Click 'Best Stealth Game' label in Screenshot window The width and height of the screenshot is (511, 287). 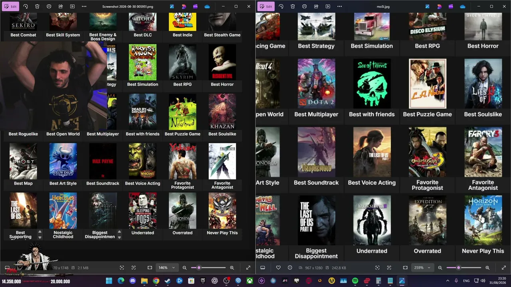(222, 35)
